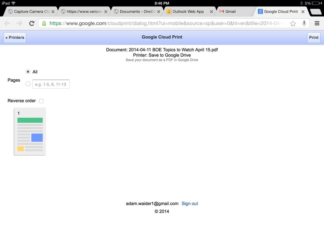This screenshot has height=243, width=324.
Task: Click the browser forward arrow
Action: coord(20,23)
